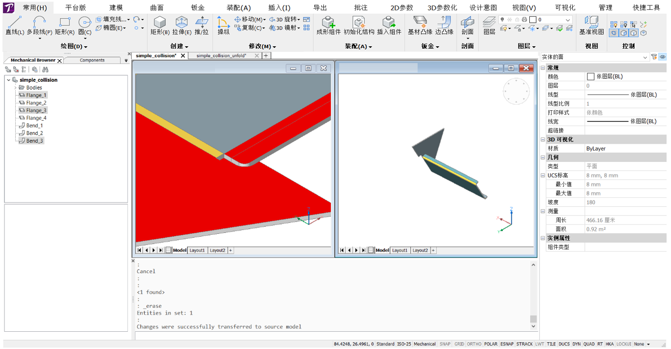Expand the 修改(M) panel dropdown
The height and width of the screenshot is (349, 671).
(262, 46)
